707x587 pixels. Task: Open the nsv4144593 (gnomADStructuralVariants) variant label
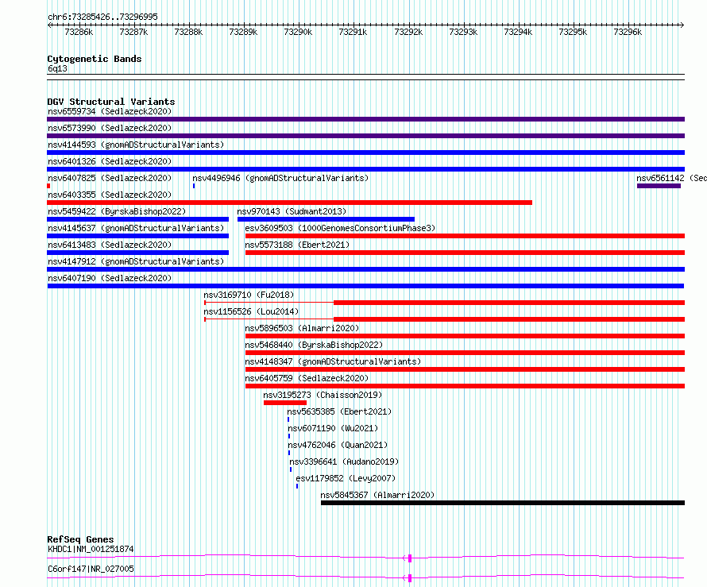click(x=136, y=145)
